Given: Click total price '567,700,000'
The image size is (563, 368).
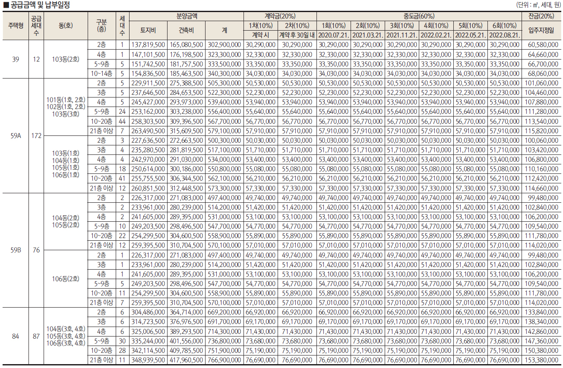Looking at the screenshot, I should (x=225, y=121).
